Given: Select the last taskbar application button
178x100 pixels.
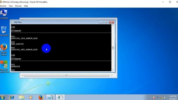Looking at the screenshot, I should point(60,97).
